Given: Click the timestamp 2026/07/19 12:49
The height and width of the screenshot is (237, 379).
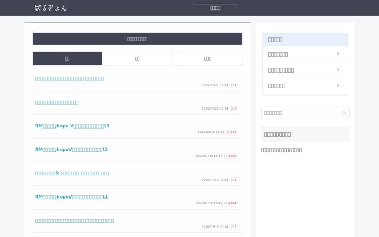Looking at the screenshot, I should pyautogui.click(x=209, y=203).
